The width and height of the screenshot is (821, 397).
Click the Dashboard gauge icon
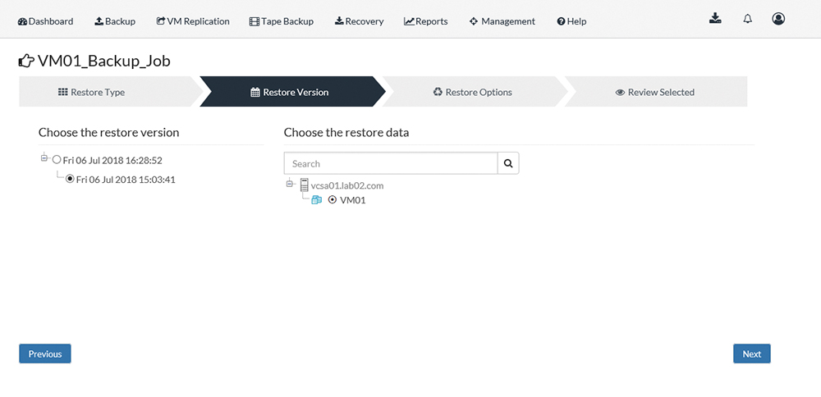pos(22,21)
